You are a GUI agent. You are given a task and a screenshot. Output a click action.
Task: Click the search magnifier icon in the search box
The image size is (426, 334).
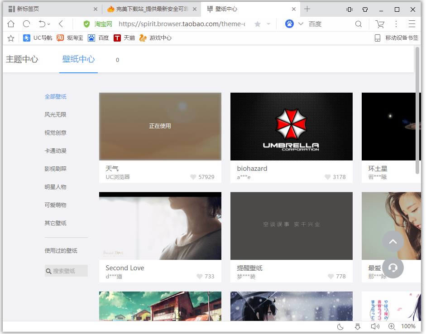pyautogui.click(x=359, y=24)
